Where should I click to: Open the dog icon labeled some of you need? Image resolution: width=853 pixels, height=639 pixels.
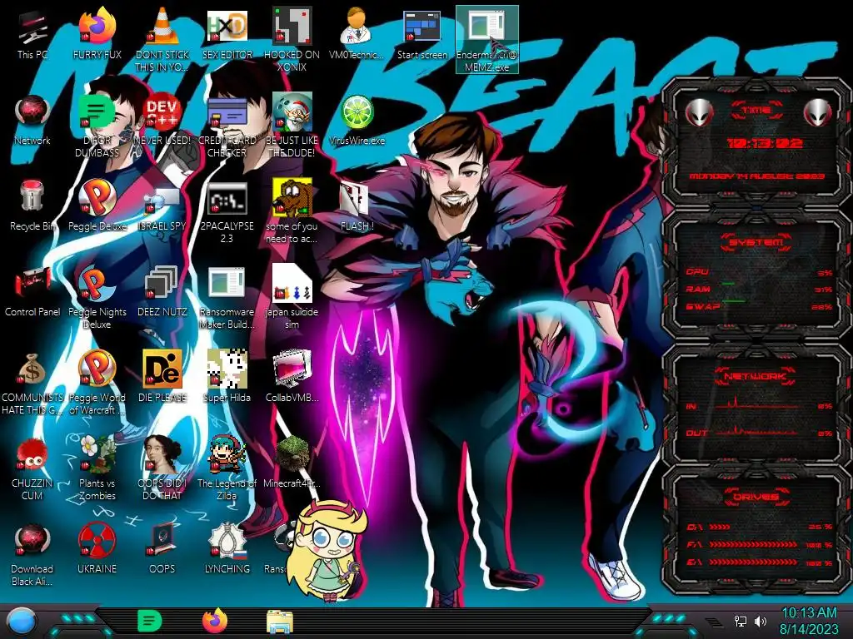click(x=292, y=211)
